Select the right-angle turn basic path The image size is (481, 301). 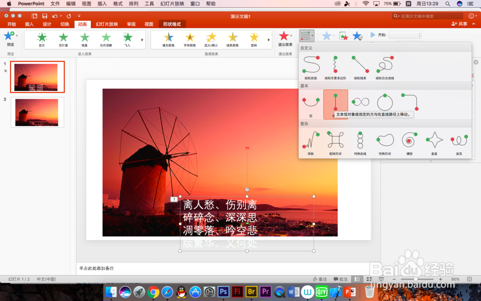pyautogui.click(x=409, y=102)
